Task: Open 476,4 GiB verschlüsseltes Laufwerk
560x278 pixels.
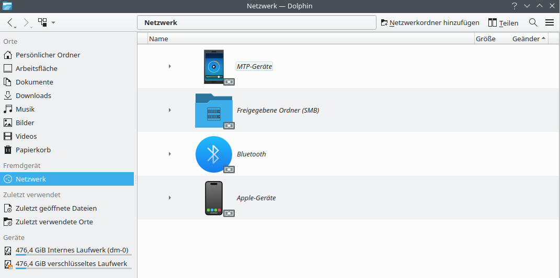Action: pyautogui.click(x=67, y=264)
